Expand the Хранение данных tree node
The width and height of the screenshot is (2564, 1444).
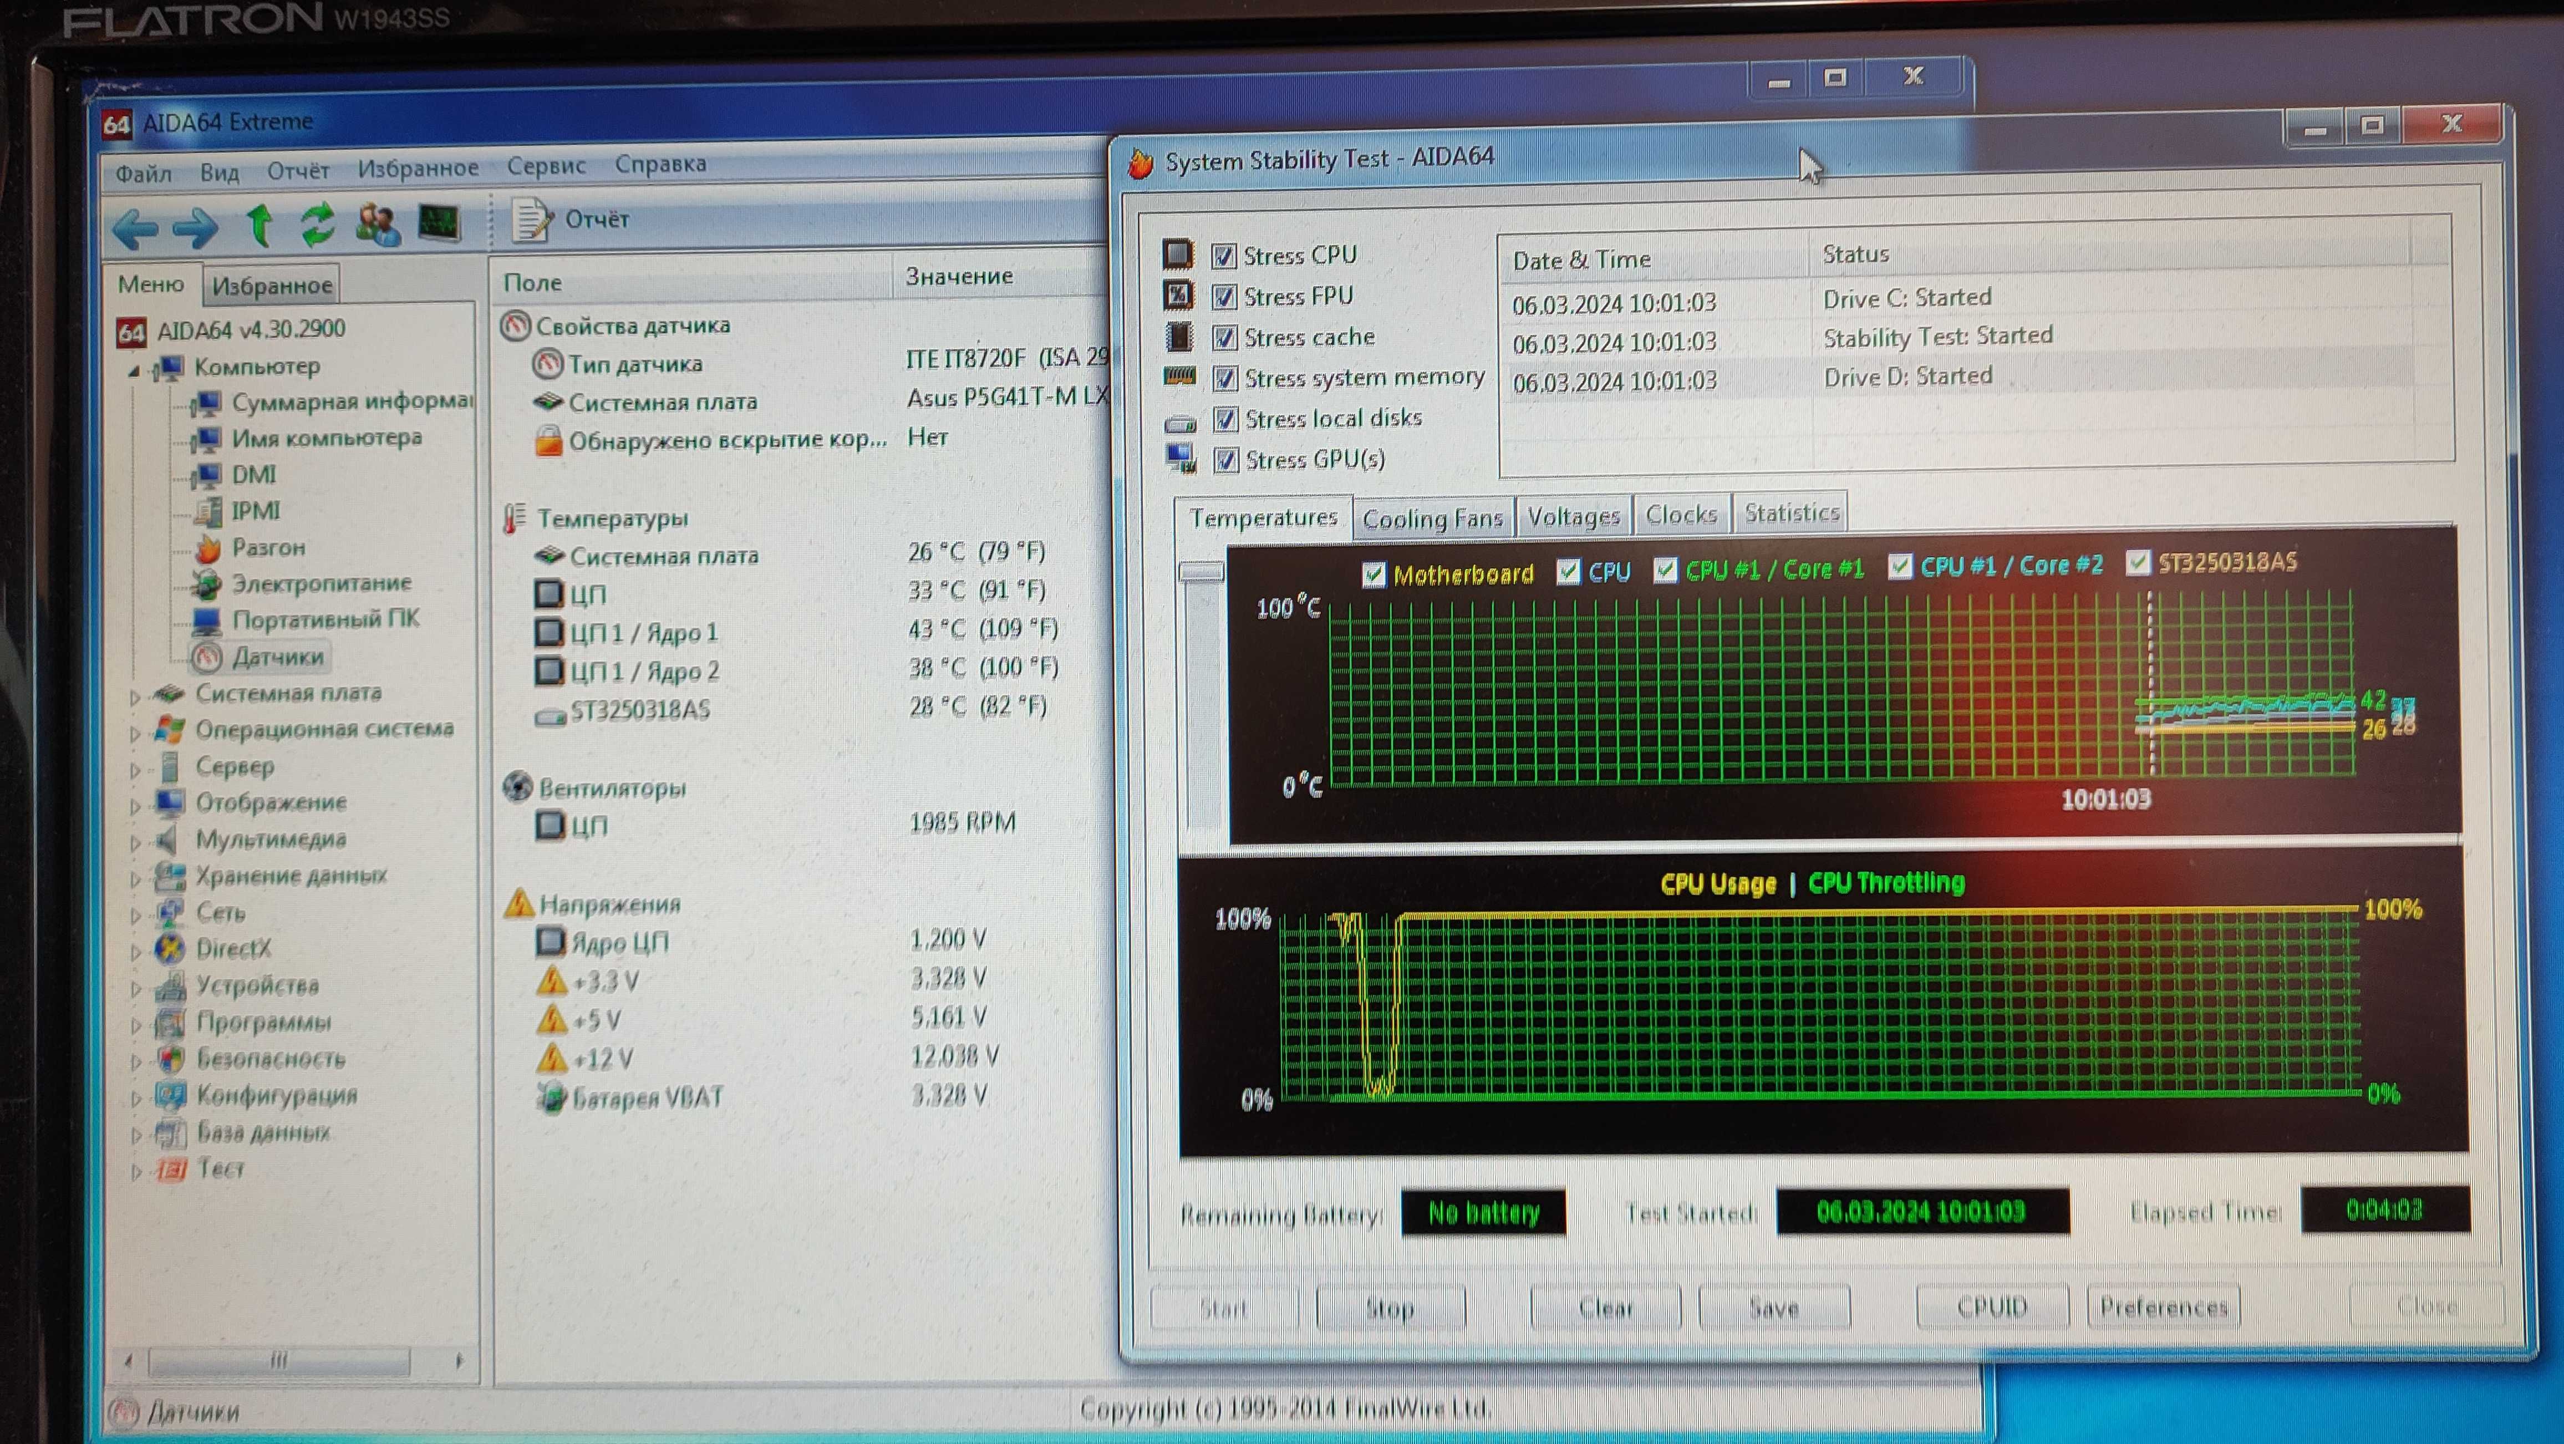point(135,879)
